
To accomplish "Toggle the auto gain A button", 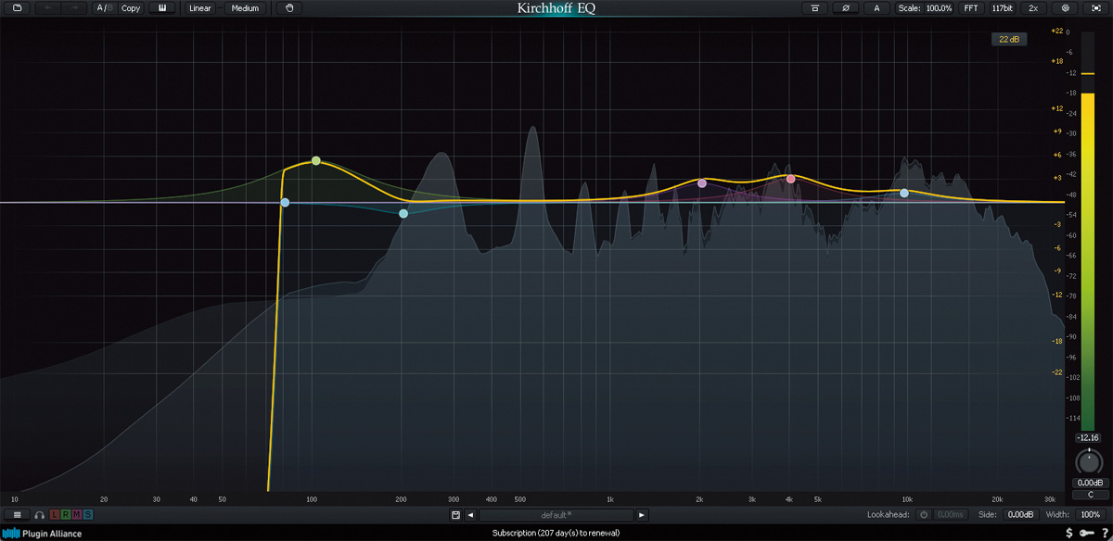I will (876, 8).
